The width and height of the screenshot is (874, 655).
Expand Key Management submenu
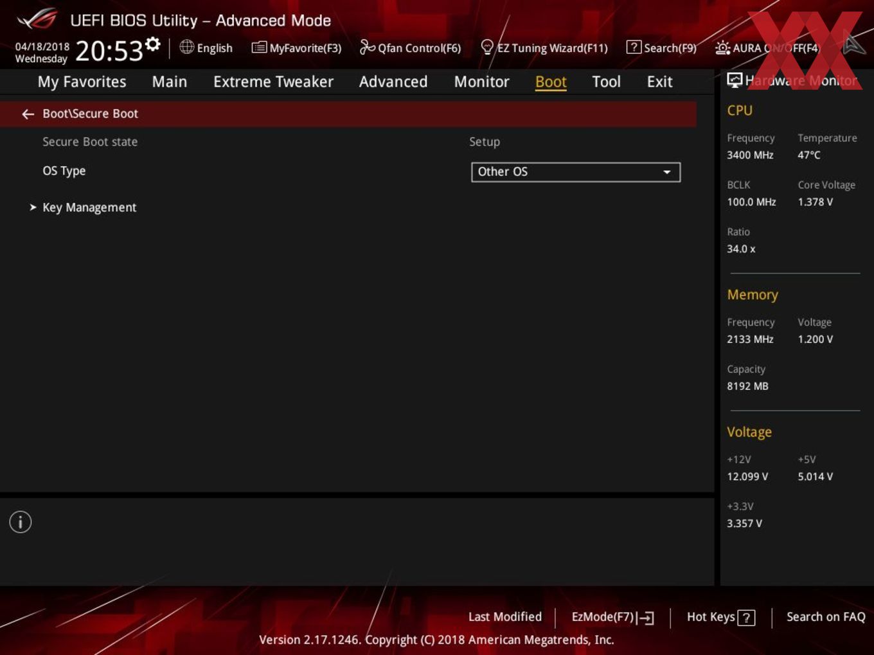click(89, 207)
